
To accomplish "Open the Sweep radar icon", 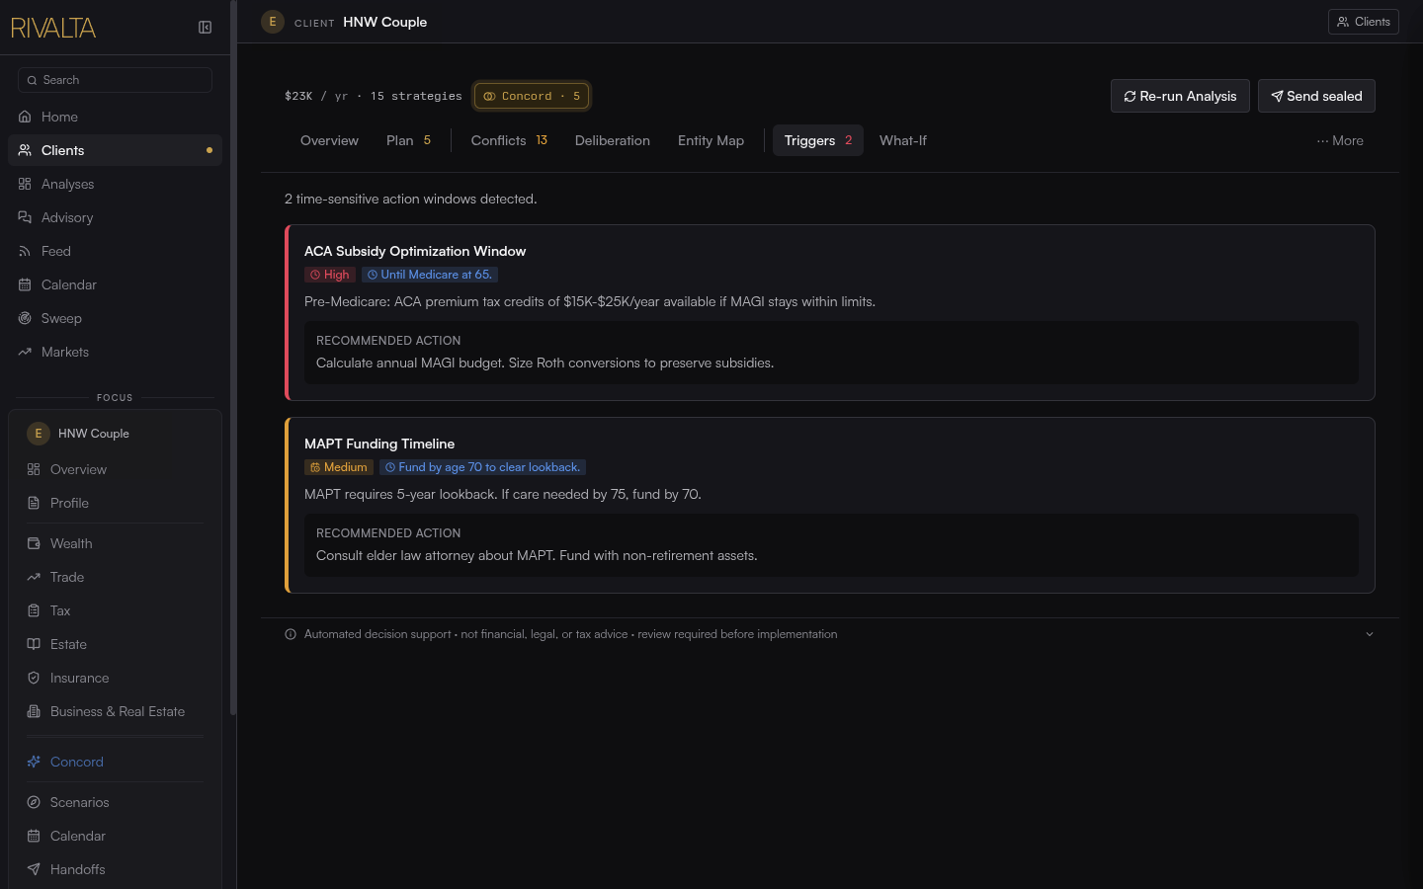I will click(x=25, y=318).
